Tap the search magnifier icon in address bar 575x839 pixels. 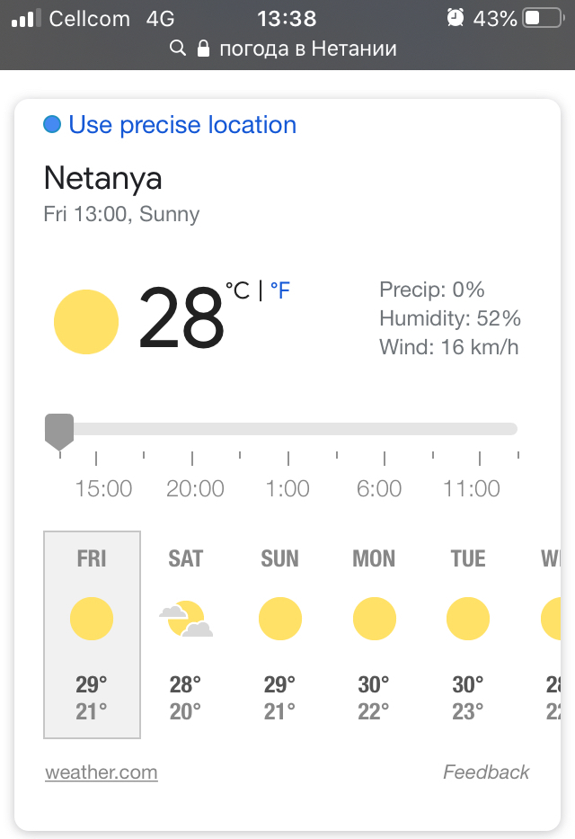pyautogui.click(x=177, y=49)
